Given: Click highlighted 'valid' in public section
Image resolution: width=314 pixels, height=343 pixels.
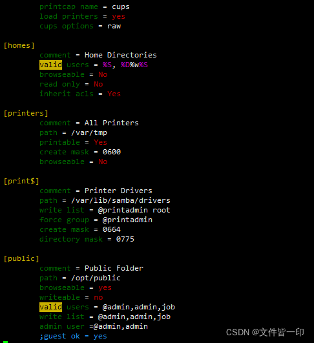Looking at the screenshot, I should pos(51,307).
